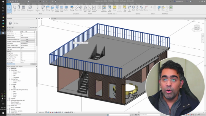Image resolution: width=206 pixels, height=116 pixels.
Task: Click the Show work plane tool
Action: pos(163,8)
